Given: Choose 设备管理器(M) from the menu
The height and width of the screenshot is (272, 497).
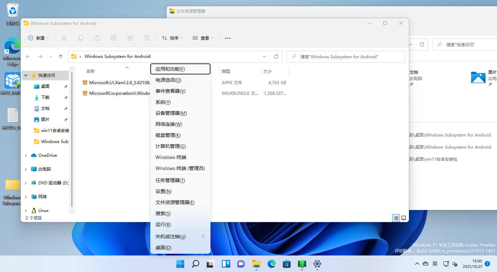Looking at the screenshot, I should (x=180, y=113).
